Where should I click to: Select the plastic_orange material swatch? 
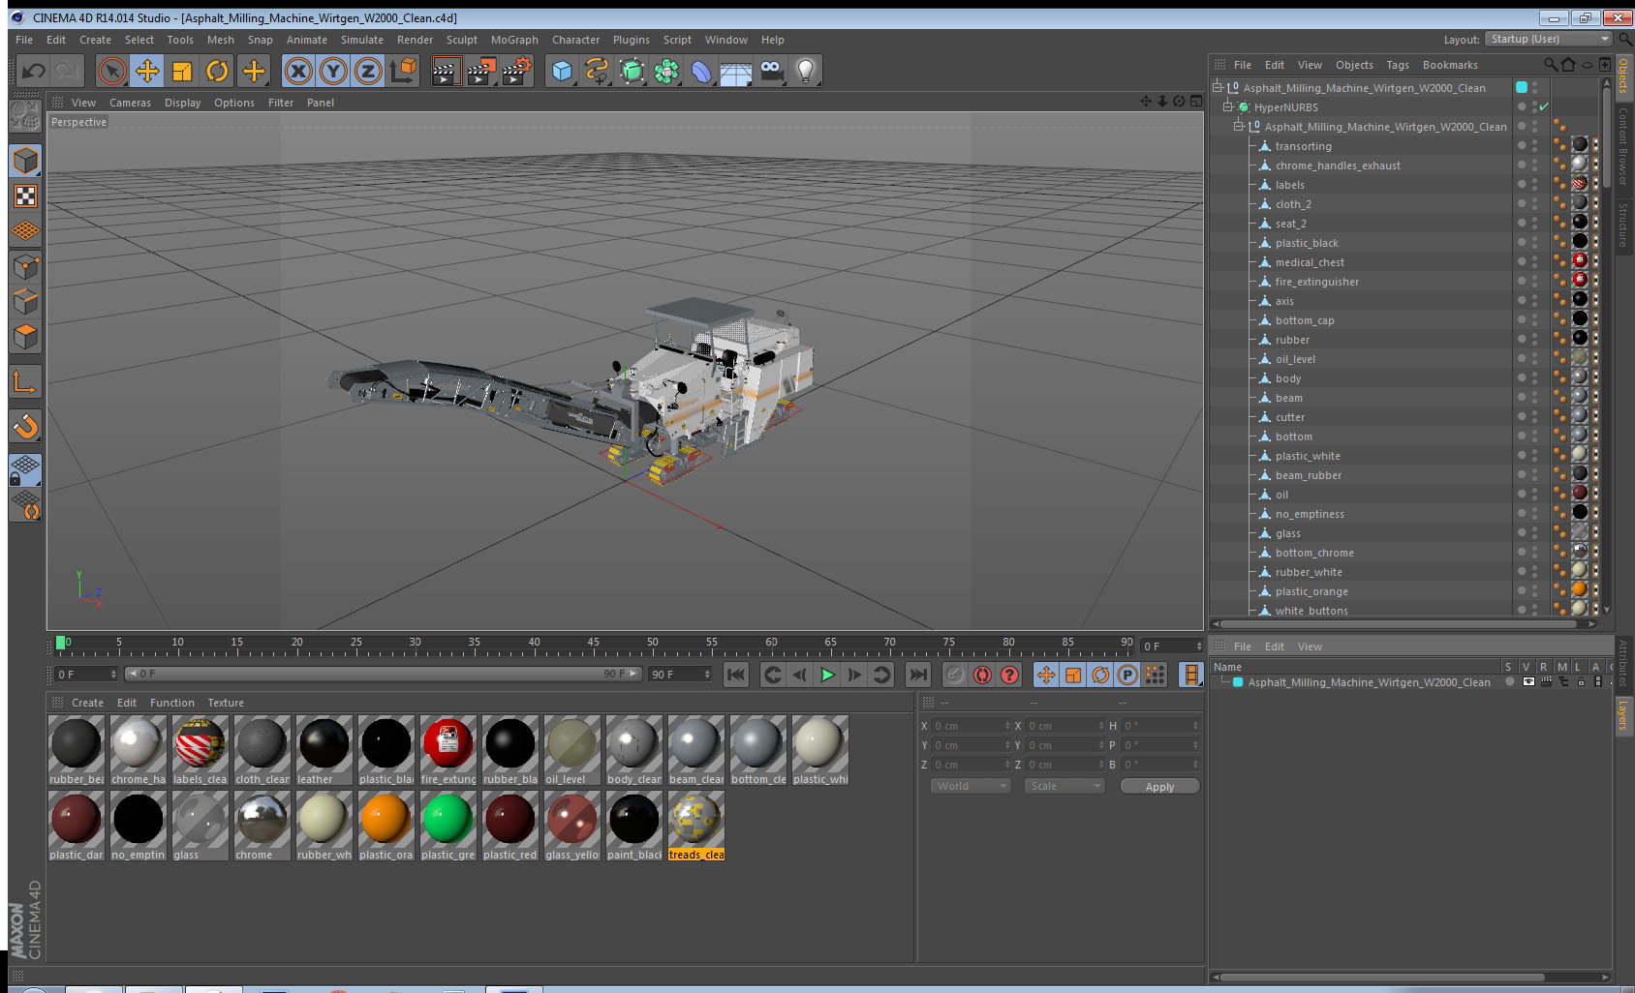tap(386, 826)
